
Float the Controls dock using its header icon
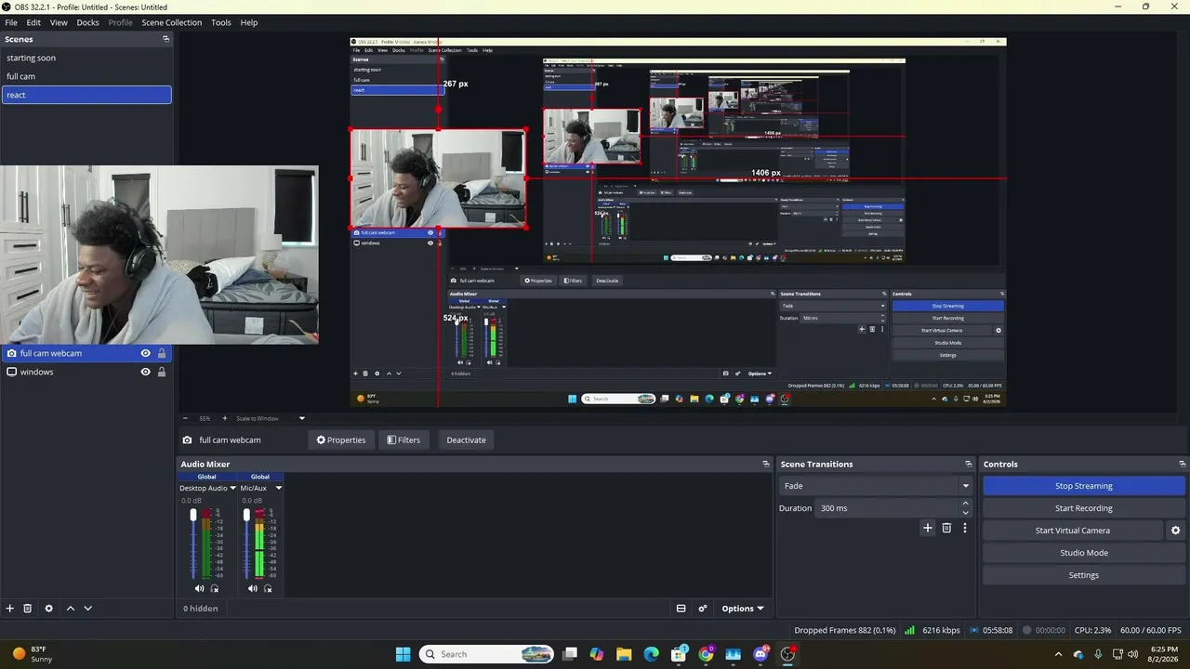coord(1183,464)
